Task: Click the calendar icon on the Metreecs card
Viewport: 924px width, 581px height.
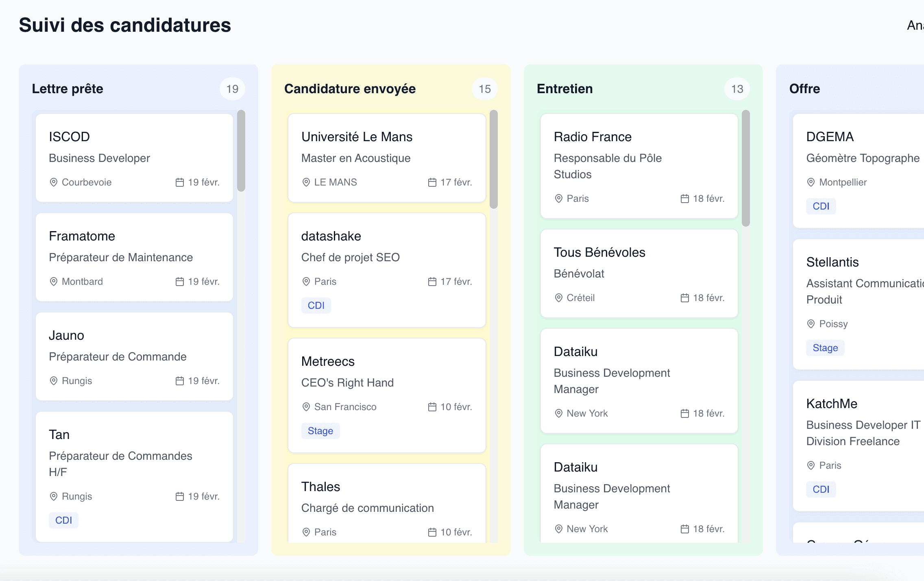Action: point(432,407)
